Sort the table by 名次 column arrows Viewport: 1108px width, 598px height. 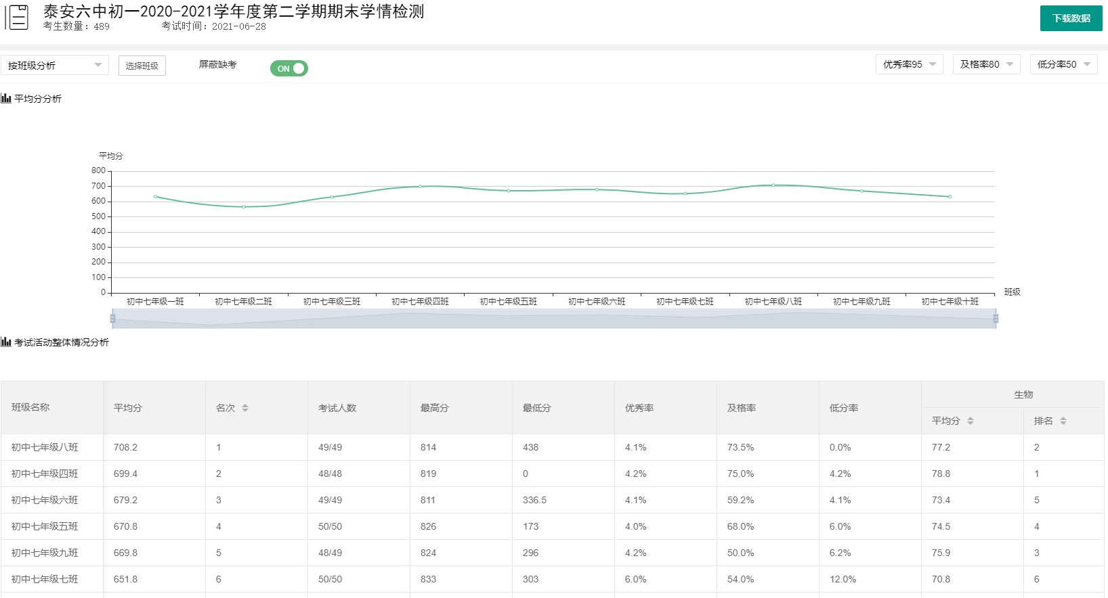(245, 408)
